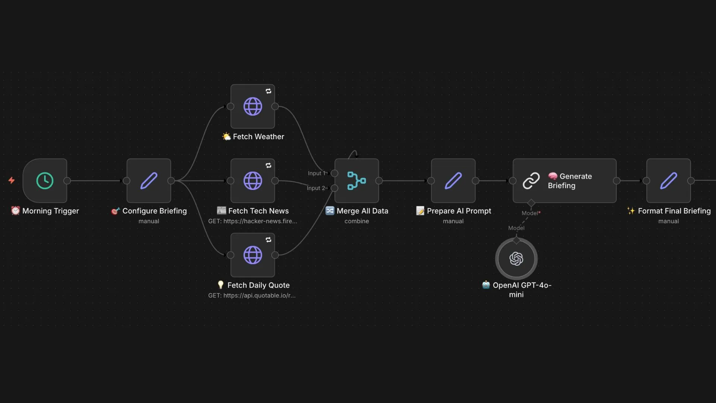Open the Format Final Briefing node
The image size is (716, 403).
[668, 181]
